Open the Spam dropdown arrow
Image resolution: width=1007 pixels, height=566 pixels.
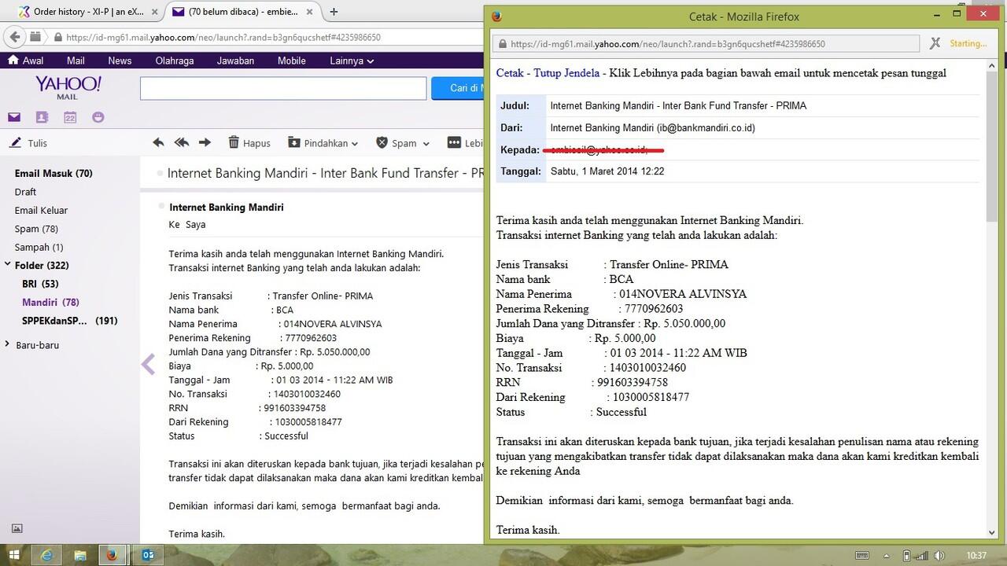(426, 144)
